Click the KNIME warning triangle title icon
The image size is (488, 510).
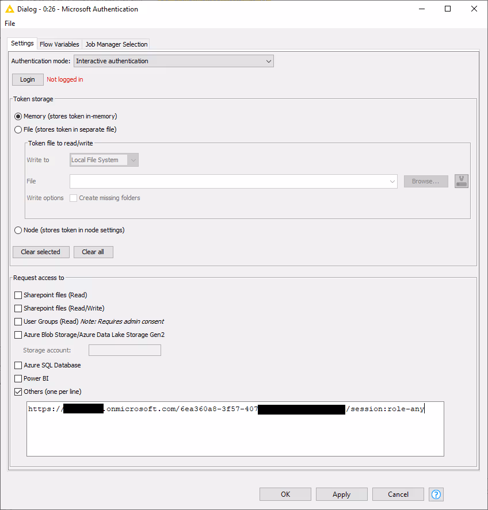click(x=9, y=9)
